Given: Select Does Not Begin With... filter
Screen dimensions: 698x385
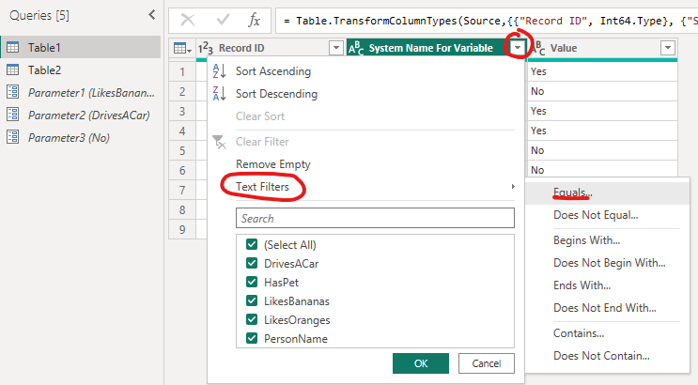Looking at the screenshot, I should (608, 263).
